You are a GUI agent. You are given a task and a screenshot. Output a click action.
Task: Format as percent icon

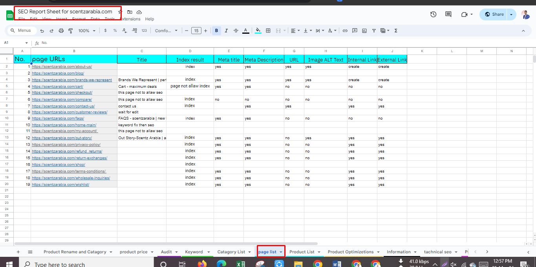(x=115, y=31)
